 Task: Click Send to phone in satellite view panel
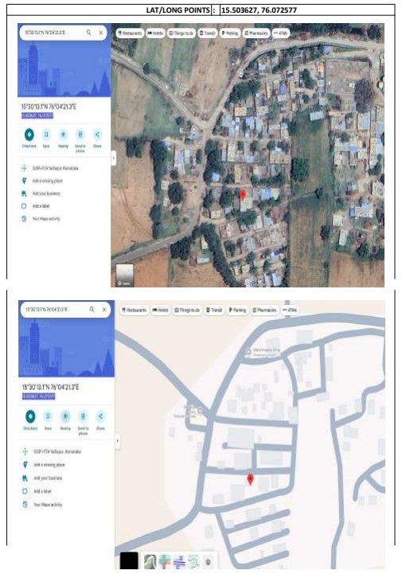click(80, 140)
